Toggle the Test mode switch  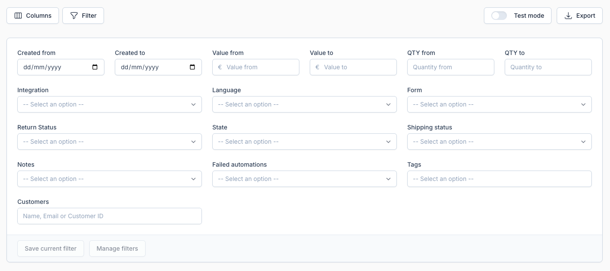499,16
